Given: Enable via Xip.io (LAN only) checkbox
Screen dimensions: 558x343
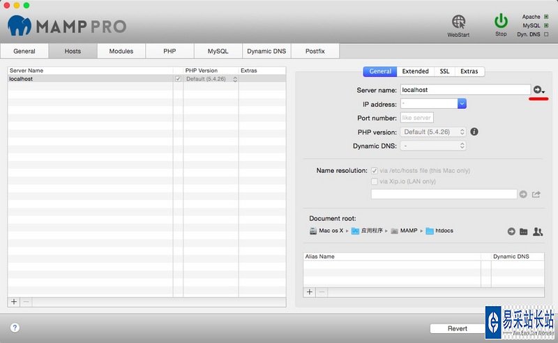Looking at the screenshot, I should (x=375, y=181).
